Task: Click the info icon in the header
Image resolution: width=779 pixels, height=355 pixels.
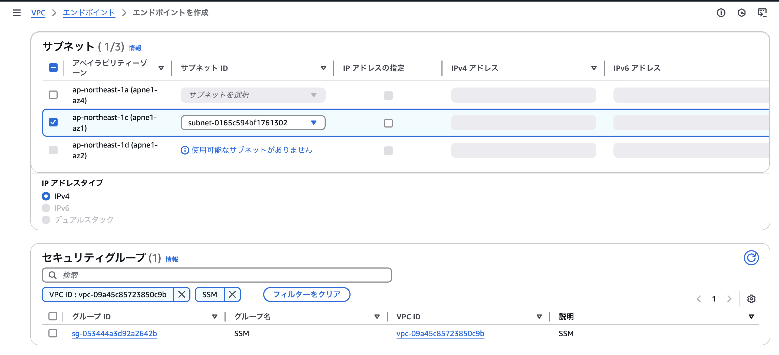Action: click(x=721, y=13)
